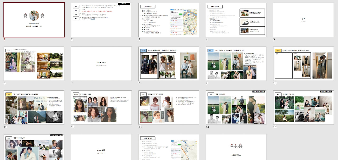
Task: Click slide number label 13
Action: tap(140, 127)
